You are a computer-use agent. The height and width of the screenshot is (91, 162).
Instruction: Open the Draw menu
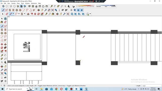coord(18,3)
